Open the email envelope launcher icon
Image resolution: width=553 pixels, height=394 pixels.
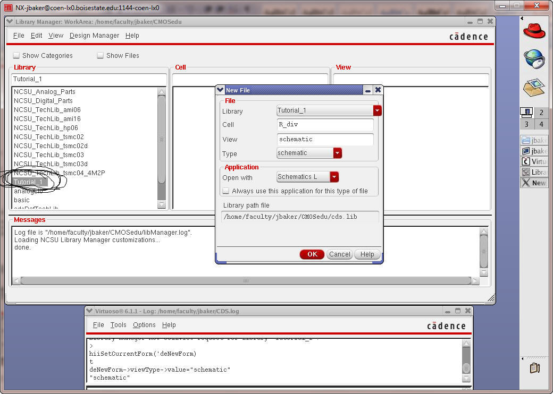(x=534, y=87)
